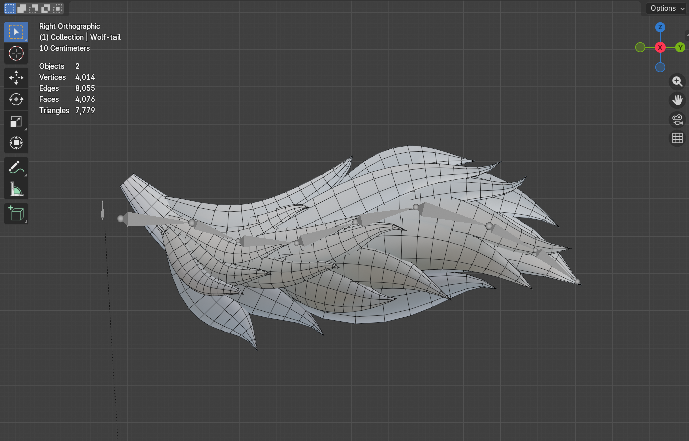Screen dimensions: 689x441
Task: Toggle orthographic perspective grid button
Action: 677,138
